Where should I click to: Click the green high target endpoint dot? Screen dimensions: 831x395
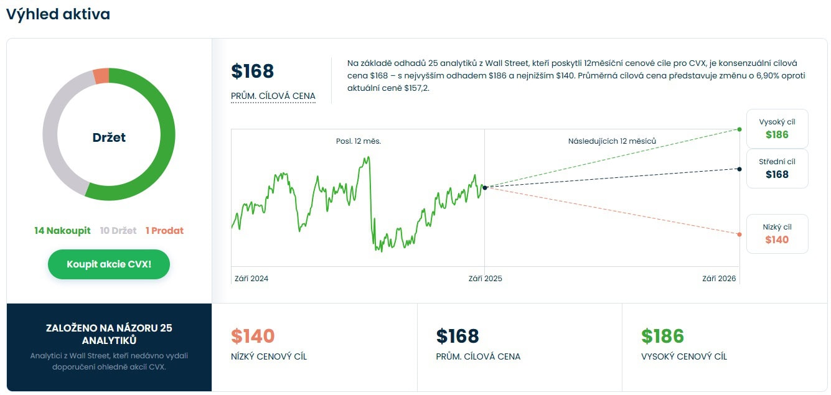coord(739,129)
